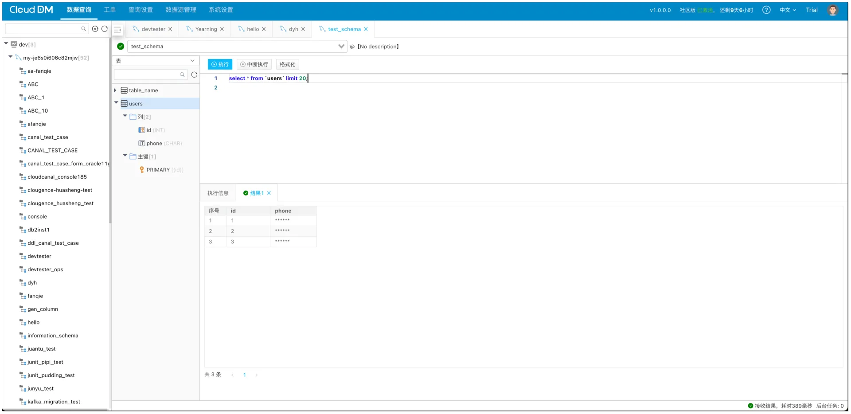851x414 pixels.
Task: Focus the datasource search field
Action: [x=46, y=29]
